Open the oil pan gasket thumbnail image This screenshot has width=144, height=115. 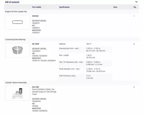point(18,22)
